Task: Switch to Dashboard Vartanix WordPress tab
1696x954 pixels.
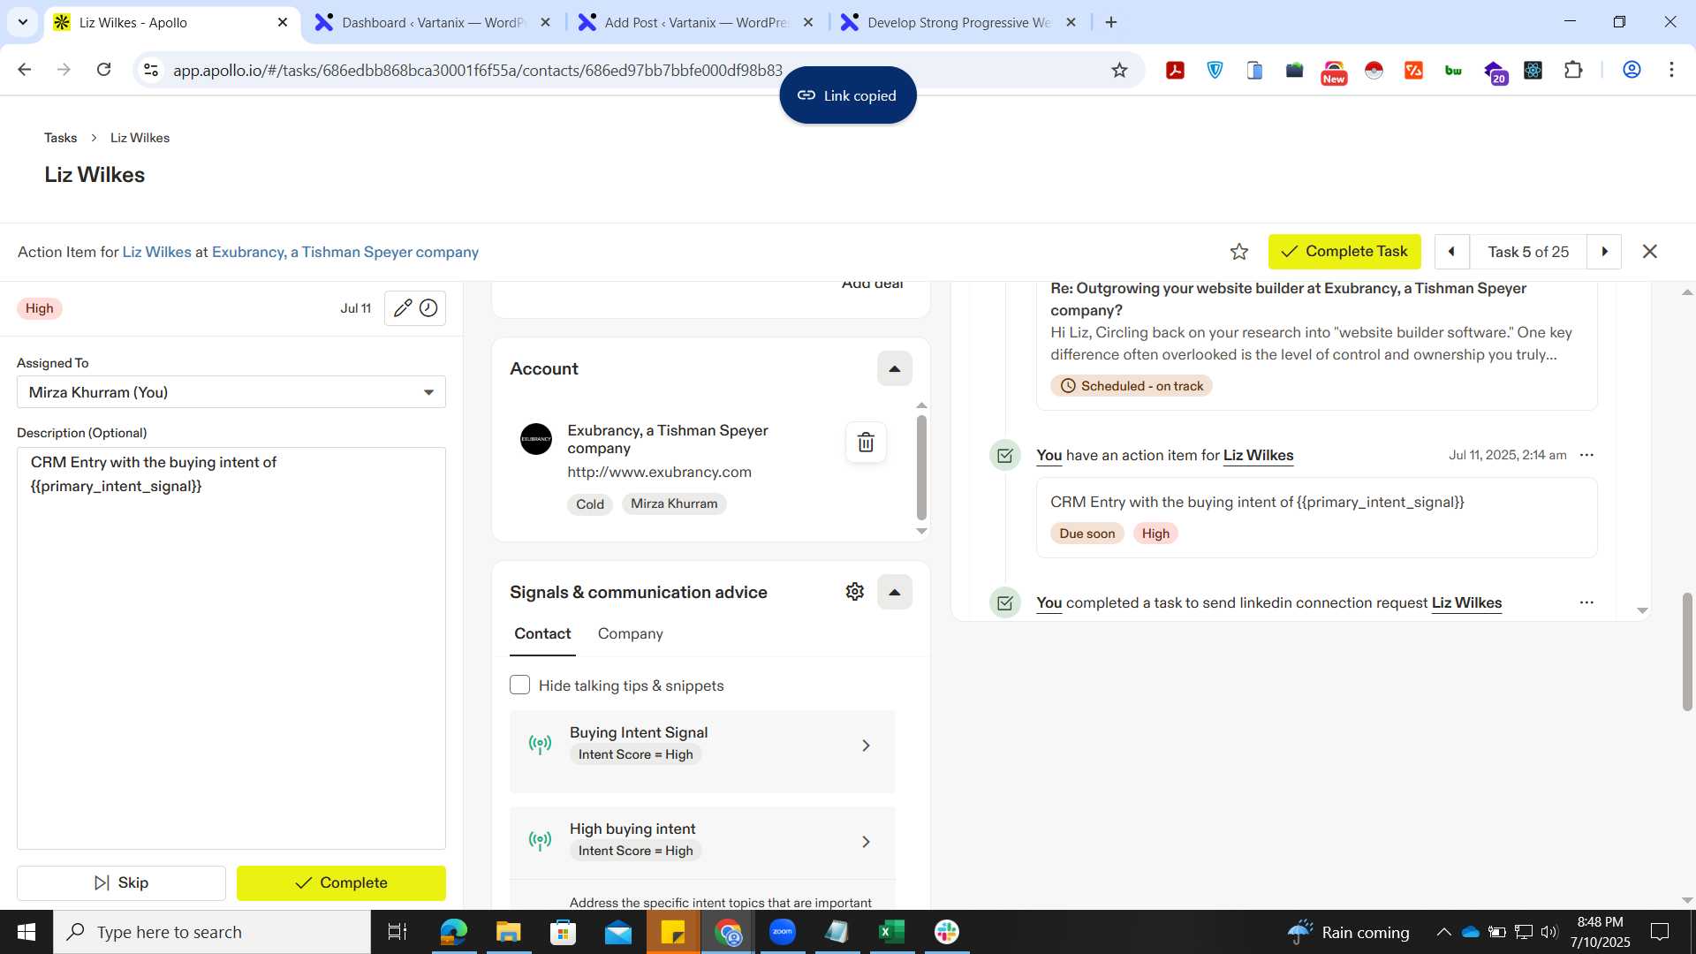Action: click(x=433, y=23)
